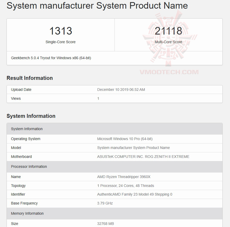Click the Result Information heading
Viewport: 230px width, 227px height.
30,78
